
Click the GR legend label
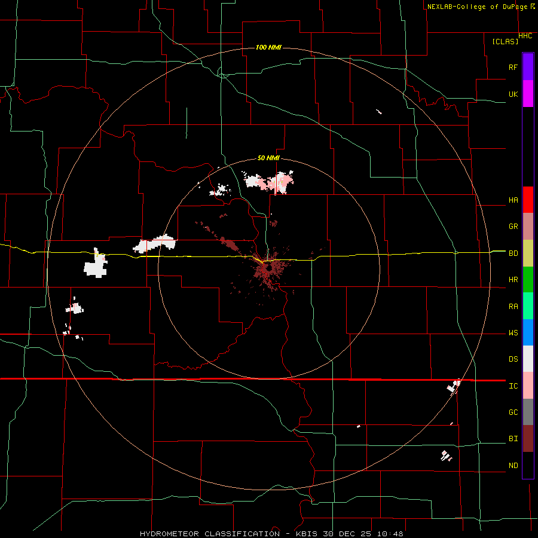tap(513, 227)
